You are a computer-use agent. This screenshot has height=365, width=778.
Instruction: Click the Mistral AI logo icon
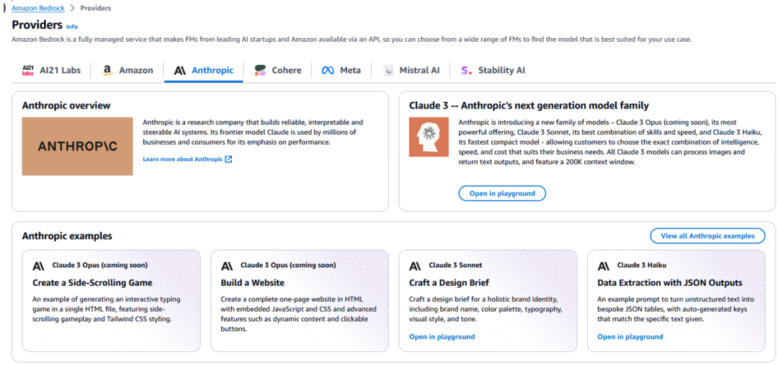[x=388, y=71]
